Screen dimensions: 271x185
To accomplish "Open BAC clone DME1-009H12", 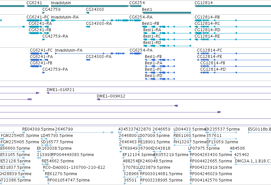I will 111,96.
